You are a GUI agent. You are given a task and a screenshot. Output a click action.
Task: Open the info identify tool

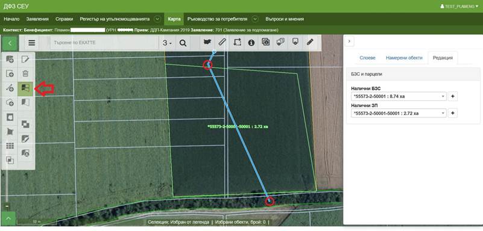point(251,43)
